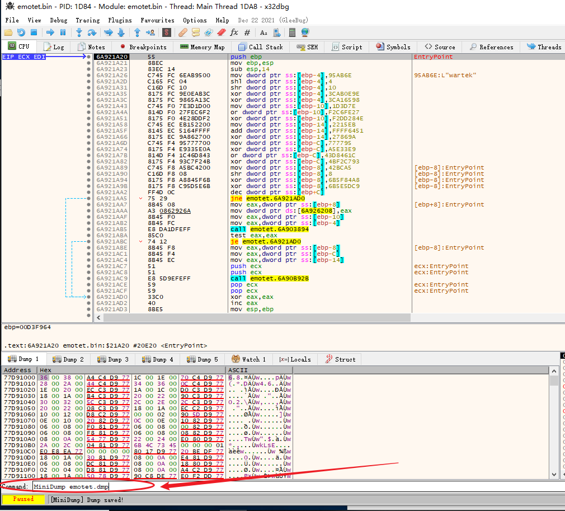Click the dump pane scroll-down arrow
The height and width of the screenshot is (511, 565).
554,475
